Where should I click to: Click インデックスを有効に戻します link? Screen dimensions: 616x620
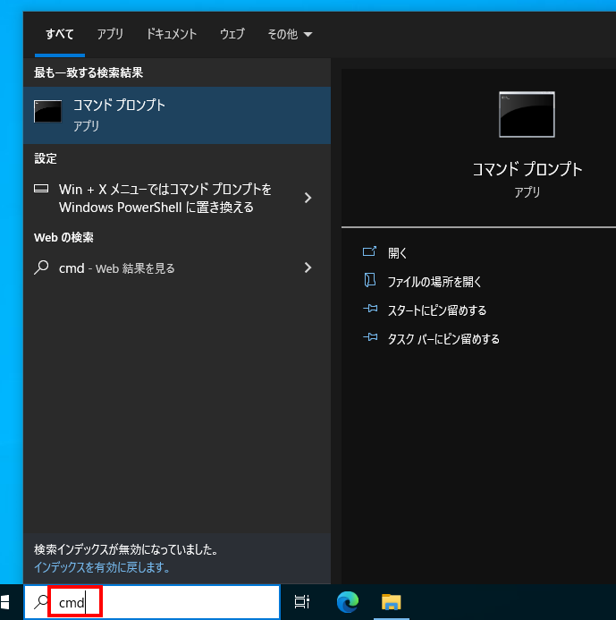[102, 567]
